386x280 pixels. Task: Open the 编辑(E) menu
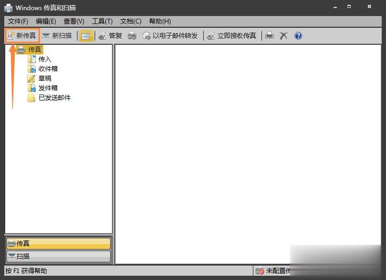pyautogui.click(x=46, y=21)
